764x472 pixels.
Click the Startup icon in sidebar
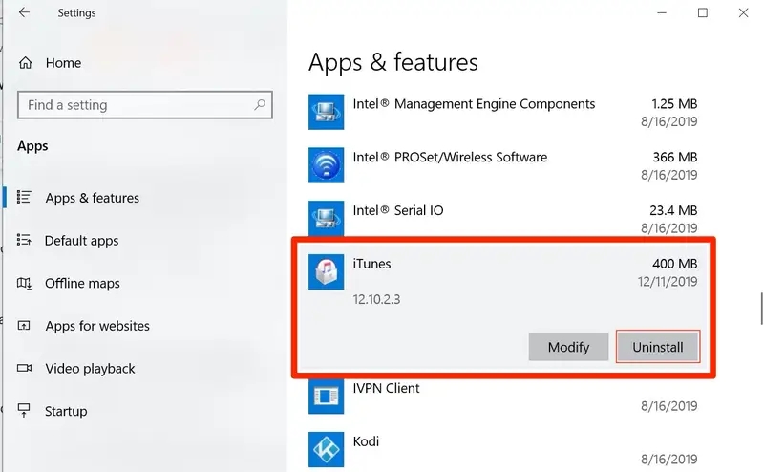(24, 411)
